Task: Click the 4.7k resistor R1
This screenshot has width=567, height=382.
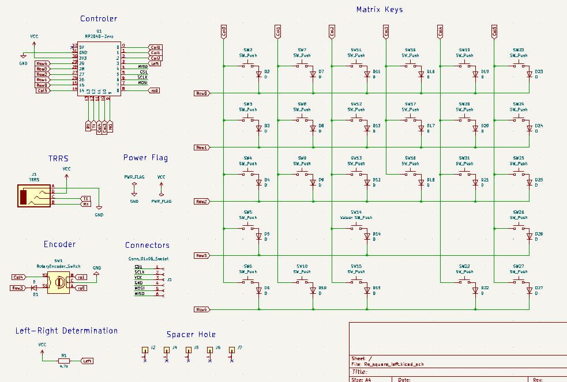Action: coord(63,361)
